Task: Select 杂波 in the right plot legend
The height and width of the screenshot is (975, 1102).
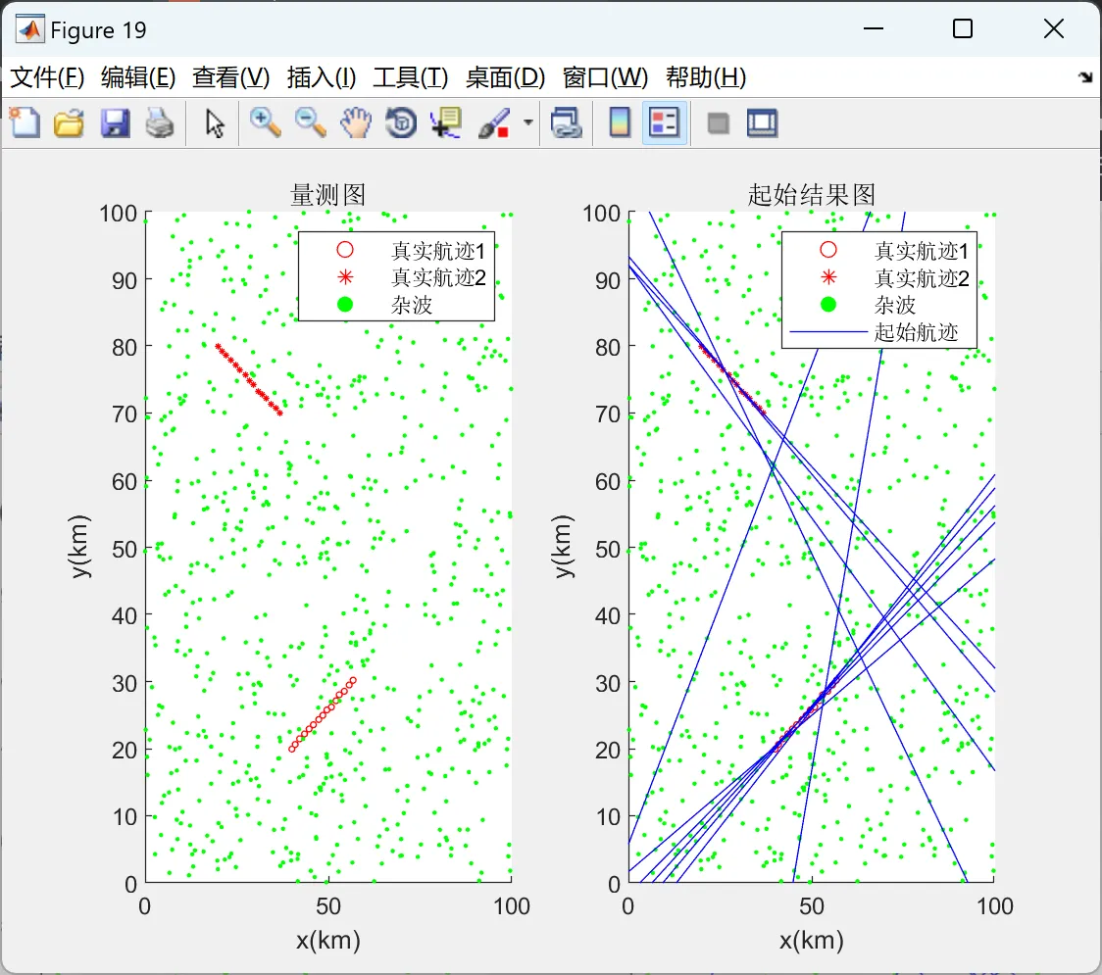Action: 895,305
